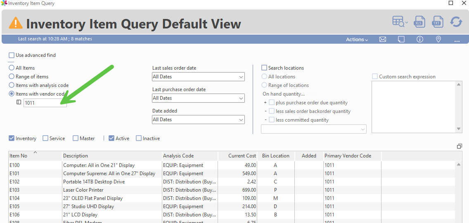Select Range of items option
The image size is (469, 223).
point(12,77)
